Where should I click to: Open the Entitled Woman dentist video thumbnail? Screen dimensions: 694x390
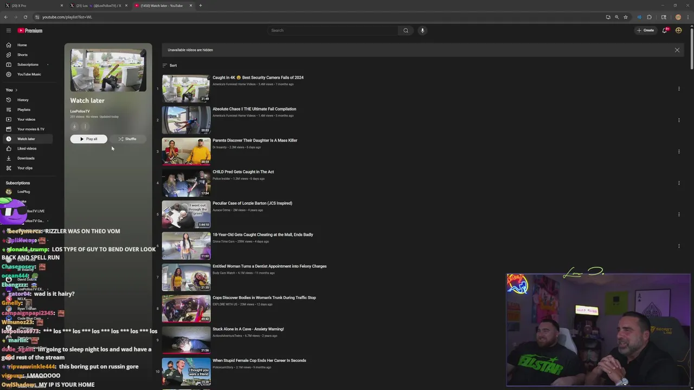186,277
